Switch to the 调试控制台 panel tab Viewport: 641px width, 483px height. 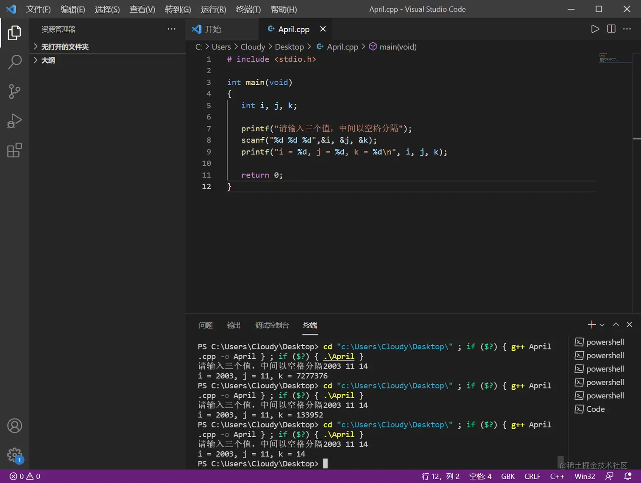pos(272,325)
